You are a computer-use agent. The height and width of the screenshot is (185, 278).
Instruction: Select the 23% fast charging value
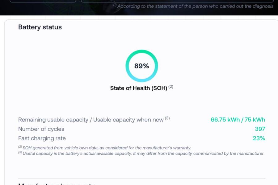[259, 138]
